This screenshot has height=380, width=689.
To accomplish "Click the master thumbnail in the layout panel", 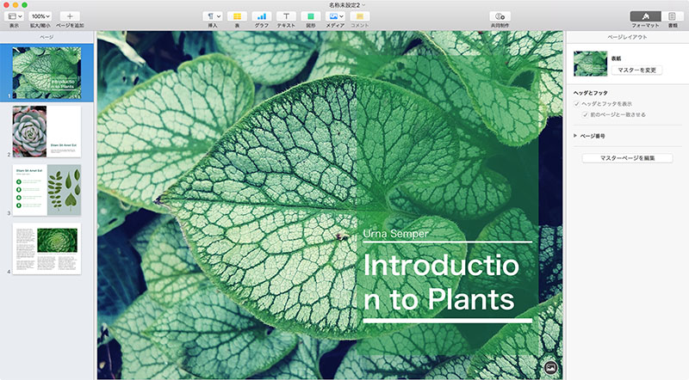I will click(x=591, y=64).
